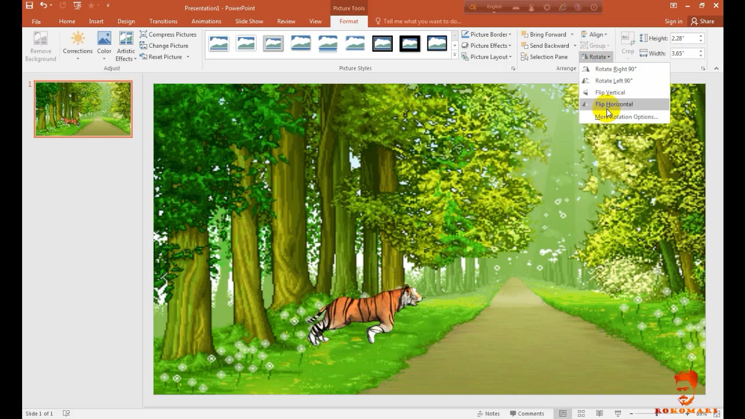
Task: Click Sign in
Action: tap(673, 22)
